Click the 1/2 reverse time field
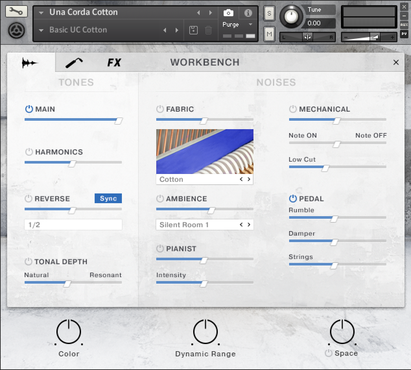411x370 pixels. pos(73,224)
